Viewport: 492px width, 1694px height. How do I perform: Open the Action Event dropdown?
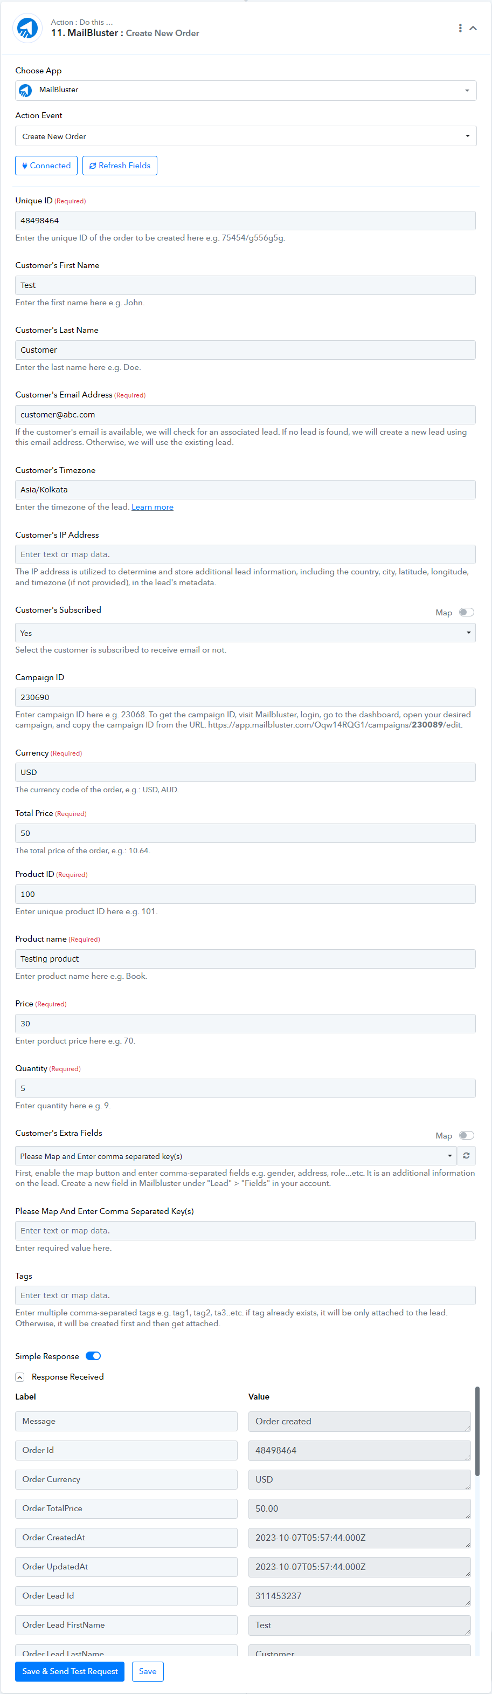coord(246,136)
